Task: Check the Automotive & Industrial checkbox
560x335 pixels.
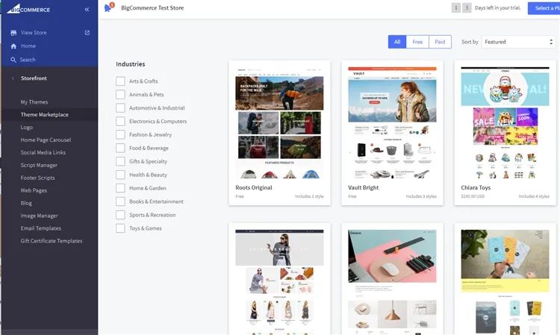Action: (x=120, y=108)
